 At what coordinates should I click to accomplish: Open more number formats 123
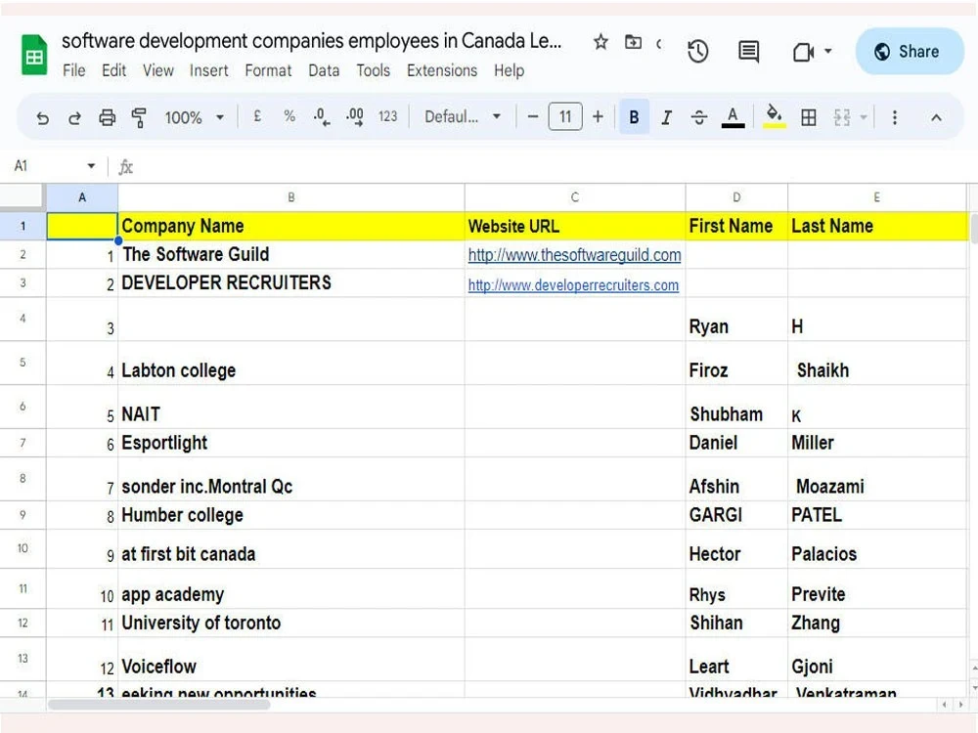click(387, 116)
